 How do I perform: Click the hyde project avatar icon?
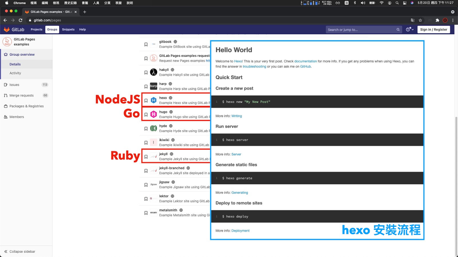[154, 128]
